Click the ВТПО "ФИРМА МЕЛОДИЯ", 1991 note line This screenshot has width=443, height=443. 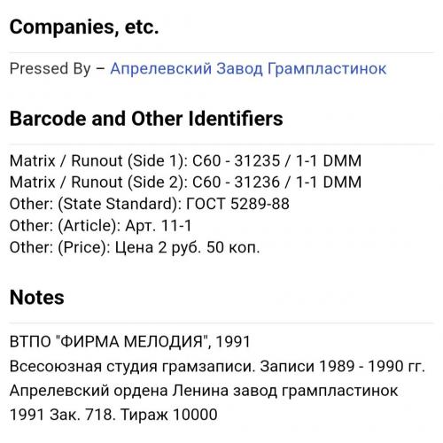(130, 342)
